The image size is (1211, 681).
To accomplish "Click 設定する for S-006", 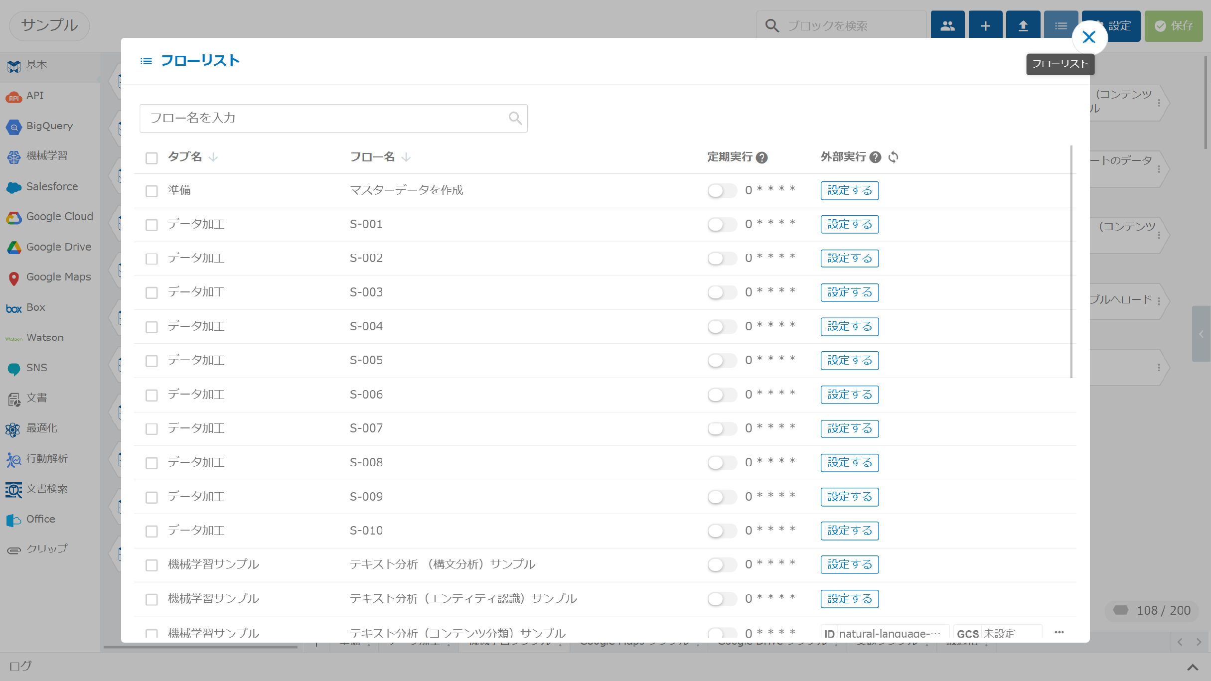I will point(850,395).
